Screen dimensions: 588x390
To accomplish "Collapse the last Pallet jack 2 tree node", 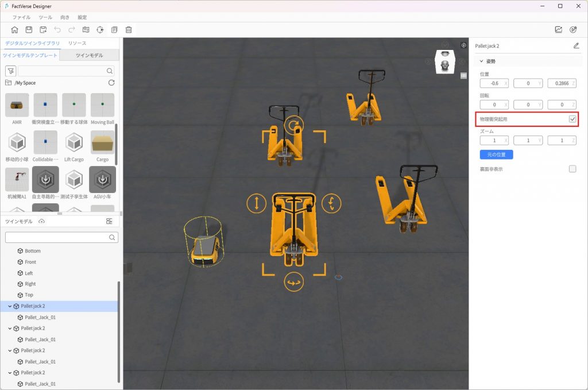I will tap(10, 373).
